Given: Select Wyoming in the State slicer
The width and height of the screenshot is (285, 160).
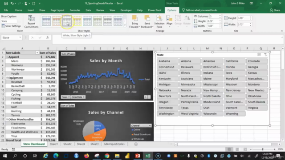Looking at the screenshot, I should (235, 114).
